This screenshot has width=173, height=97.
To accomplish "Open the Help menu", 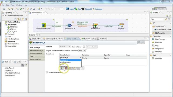I will tap(25, 5).
